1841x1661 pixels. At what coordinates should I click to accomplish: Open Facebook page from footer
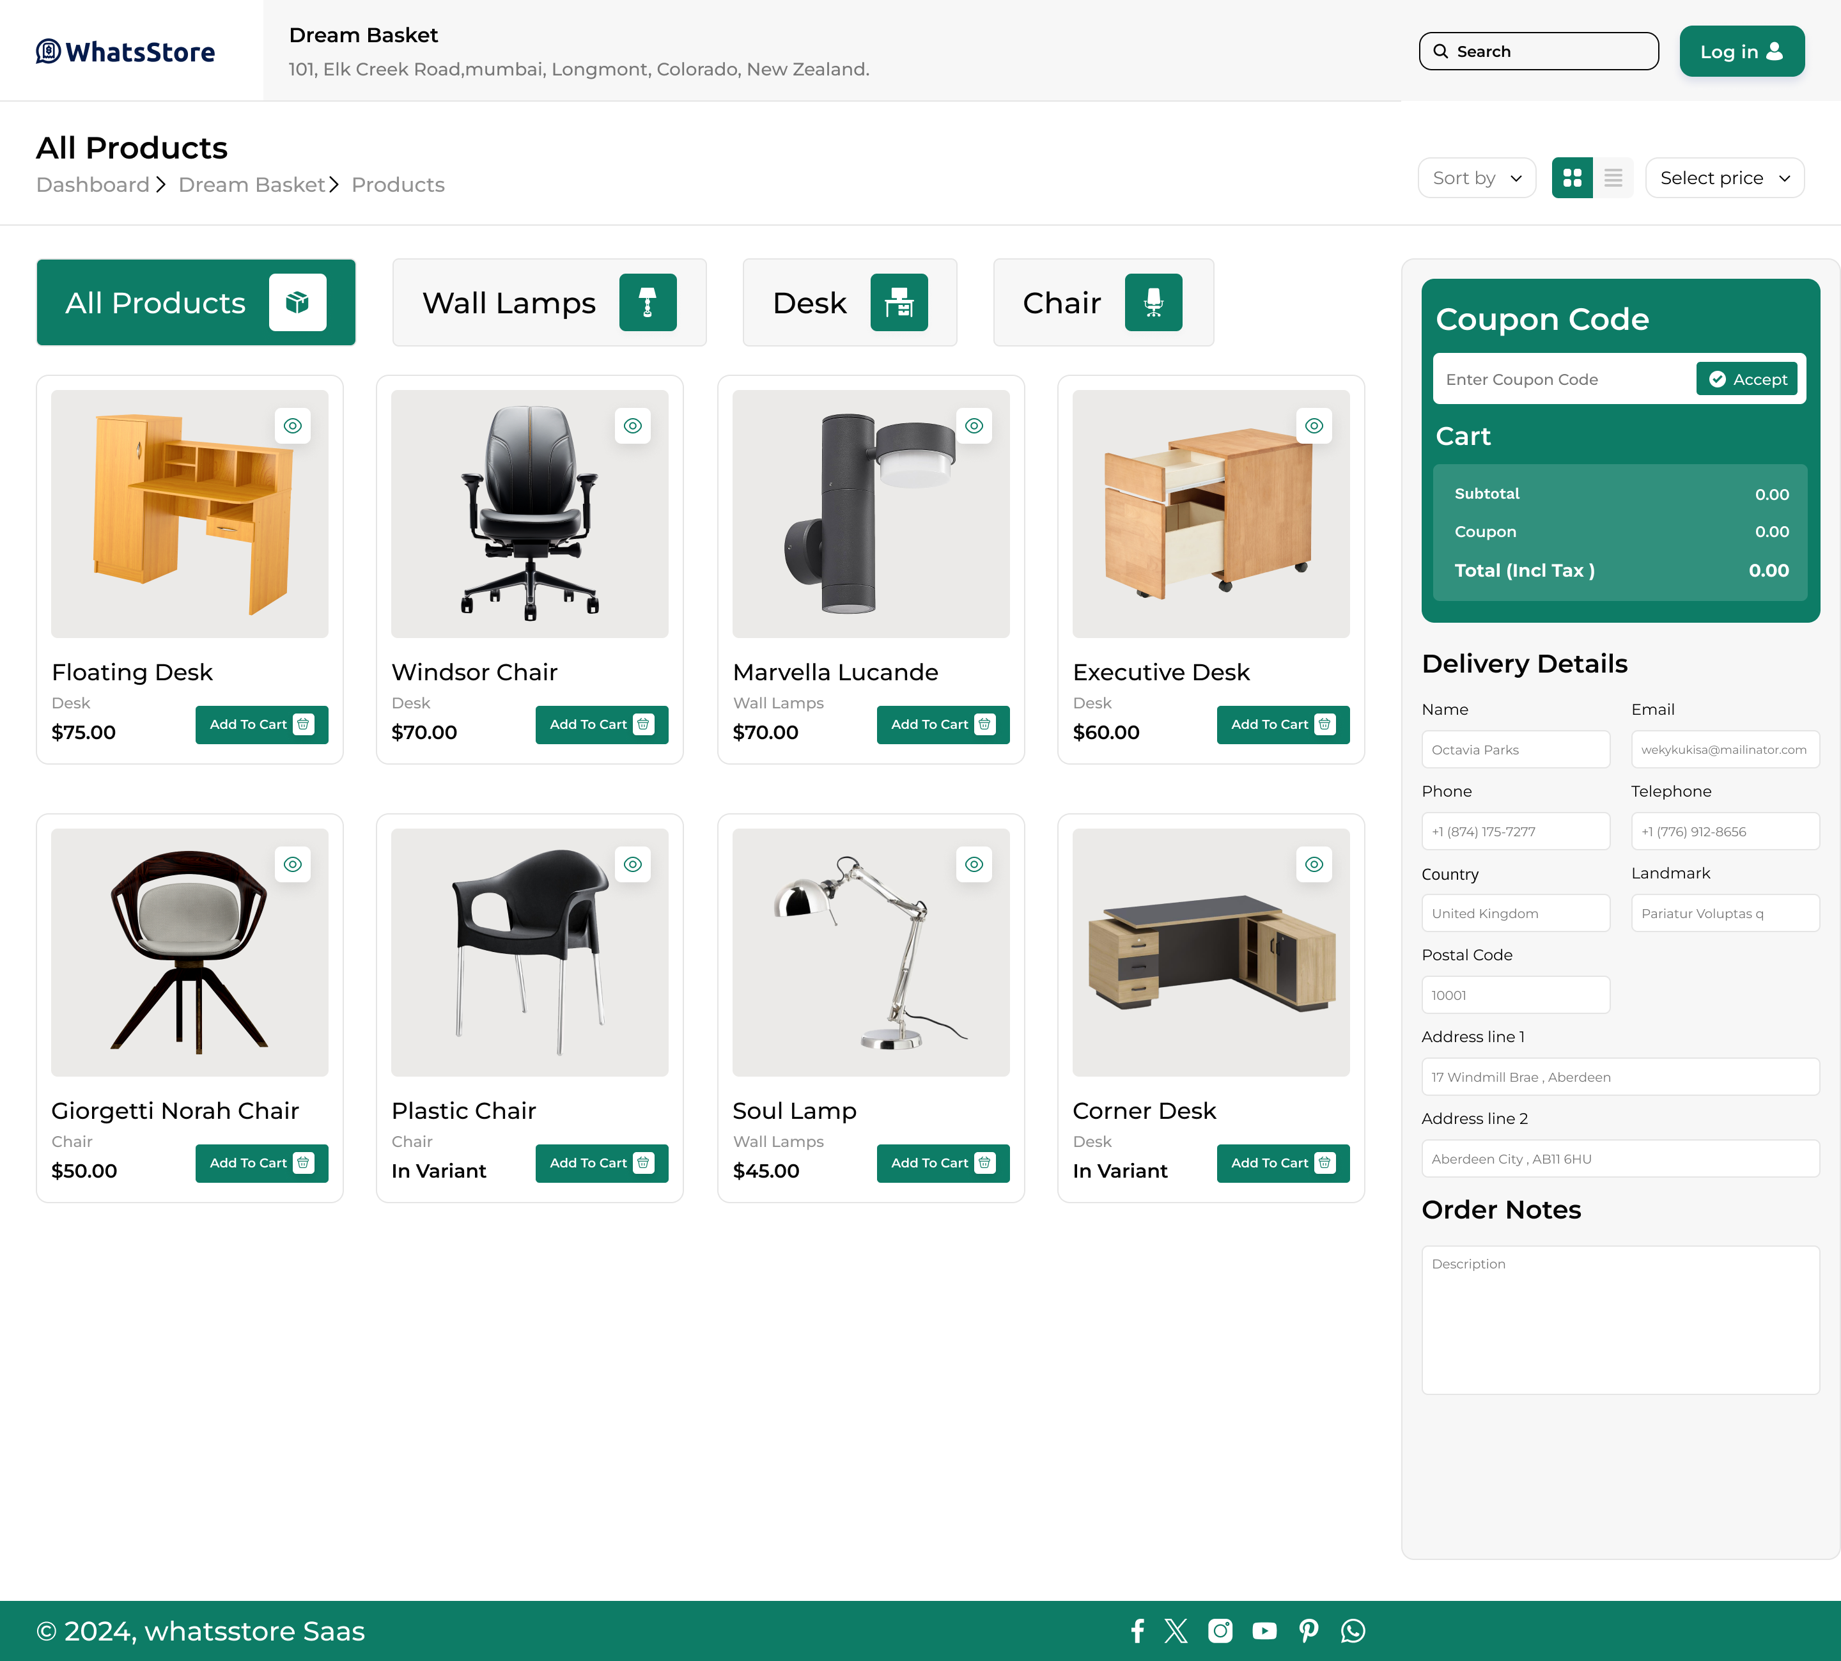click(1137, 1631)
